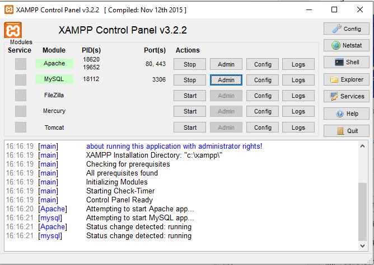This screenshot has width=374, height=265.
Task: Stop the Apache module
Action: tap(190, 64)
